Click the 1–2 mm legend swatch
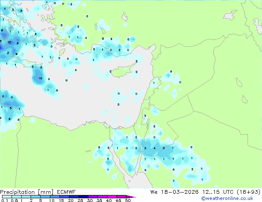Viewport: 262px width, 202px height. pos(26,197)
